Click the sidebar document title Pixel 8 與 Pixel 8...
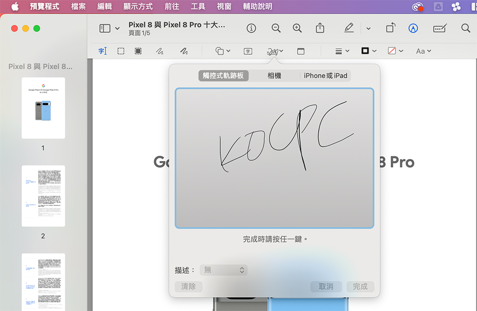The image size is (477, 311). (x=41, y=66)
